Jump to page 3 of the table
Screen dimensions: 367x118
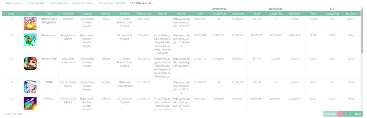(350, 114)
